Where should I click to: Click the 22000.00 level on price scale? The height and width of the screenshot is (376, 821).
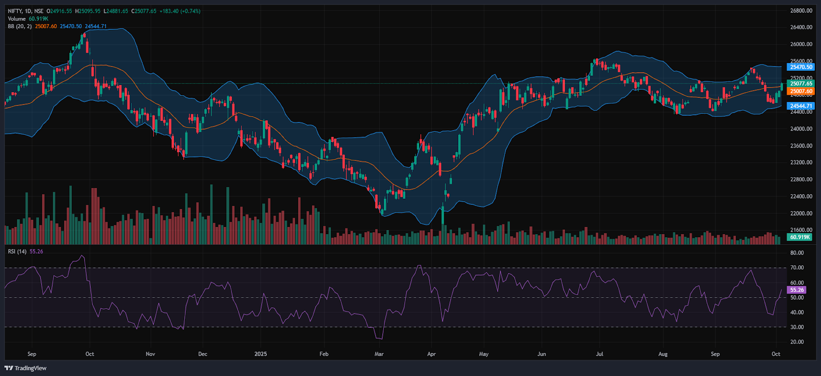[801, 213]
